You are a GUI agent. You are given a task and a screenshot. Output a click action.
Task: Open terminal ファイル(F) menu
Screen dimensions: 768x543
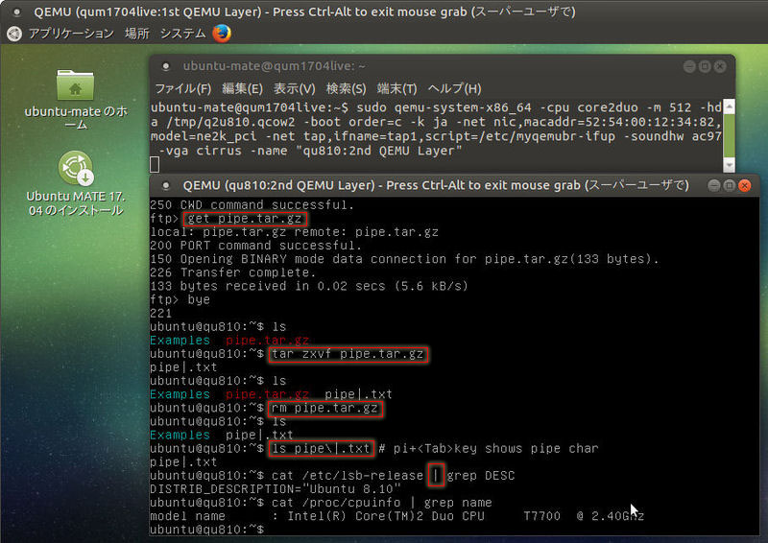tap(182, 88)
